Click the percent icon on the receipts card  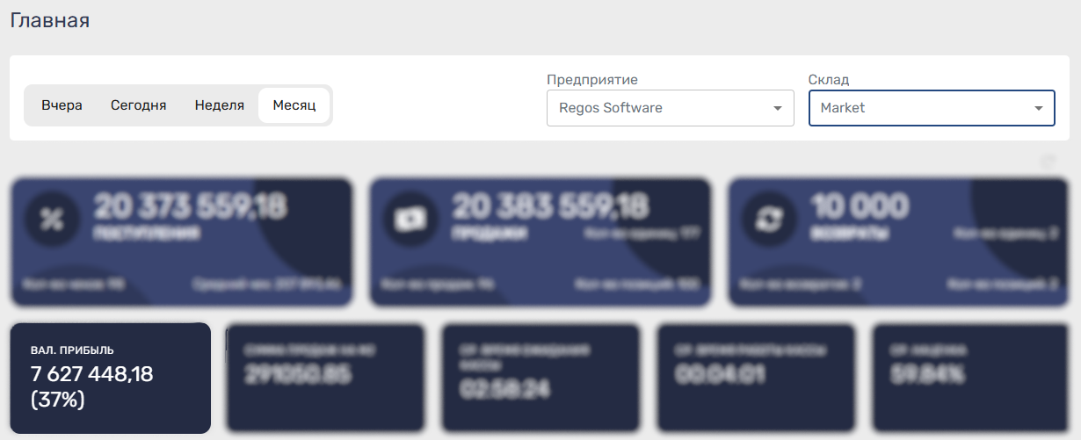click(51, 220)
